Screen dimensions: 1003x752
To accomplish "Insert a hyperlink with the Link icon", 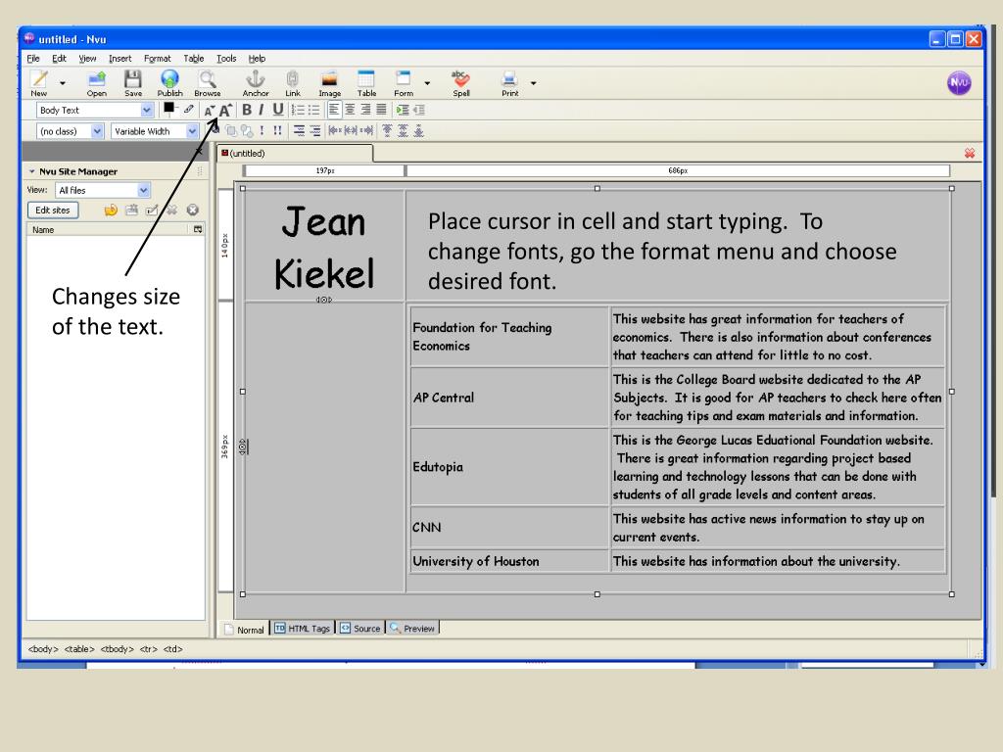I will (x=292, y=83).
